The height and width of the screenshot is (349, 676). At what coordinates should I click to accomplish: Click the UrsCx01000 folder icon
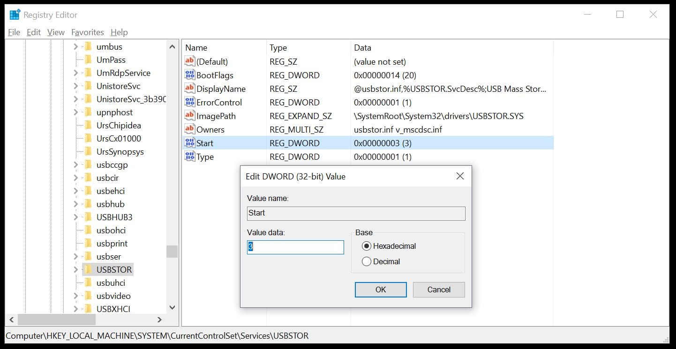[88, 138]
